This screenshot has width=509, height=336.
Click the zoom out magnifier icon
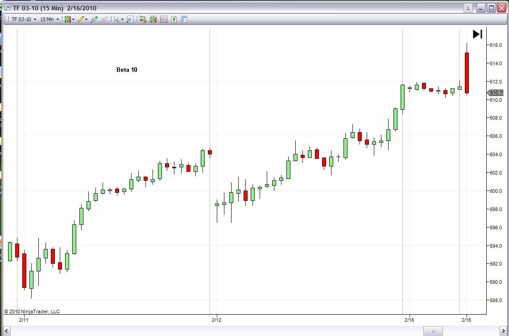104,19
